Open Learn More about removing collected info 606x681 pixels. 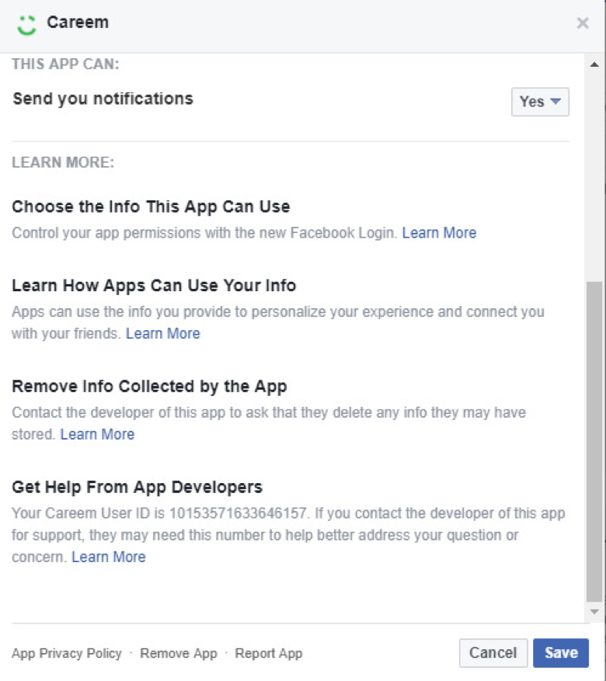coord(97,435)
